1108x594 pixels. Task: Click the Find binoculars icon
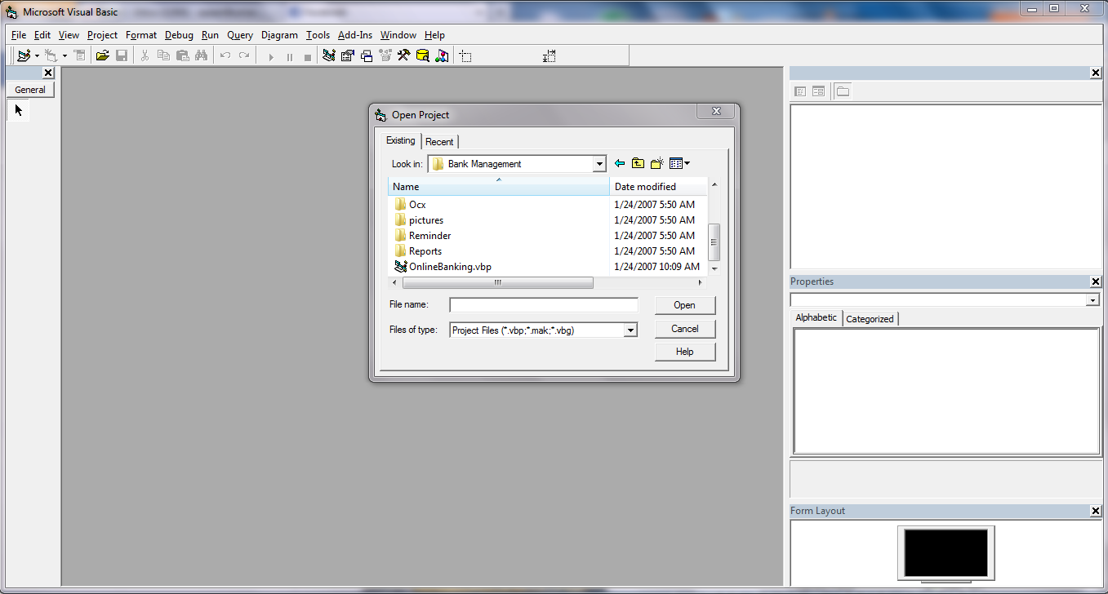pyautogui.click(x=201, y=55)
